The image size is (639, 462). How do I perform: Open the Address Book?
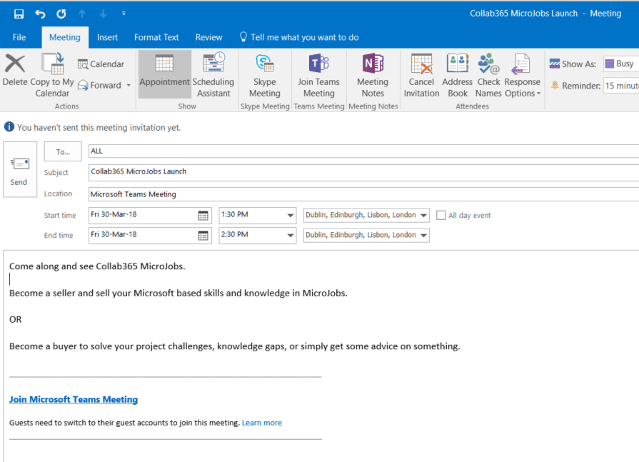pos(457,65)
